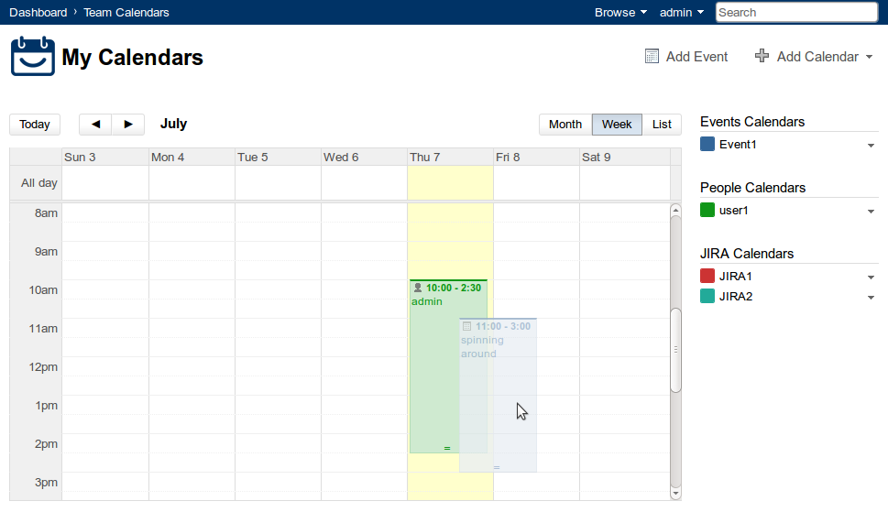Open the admin user menu

pos(682,13)
